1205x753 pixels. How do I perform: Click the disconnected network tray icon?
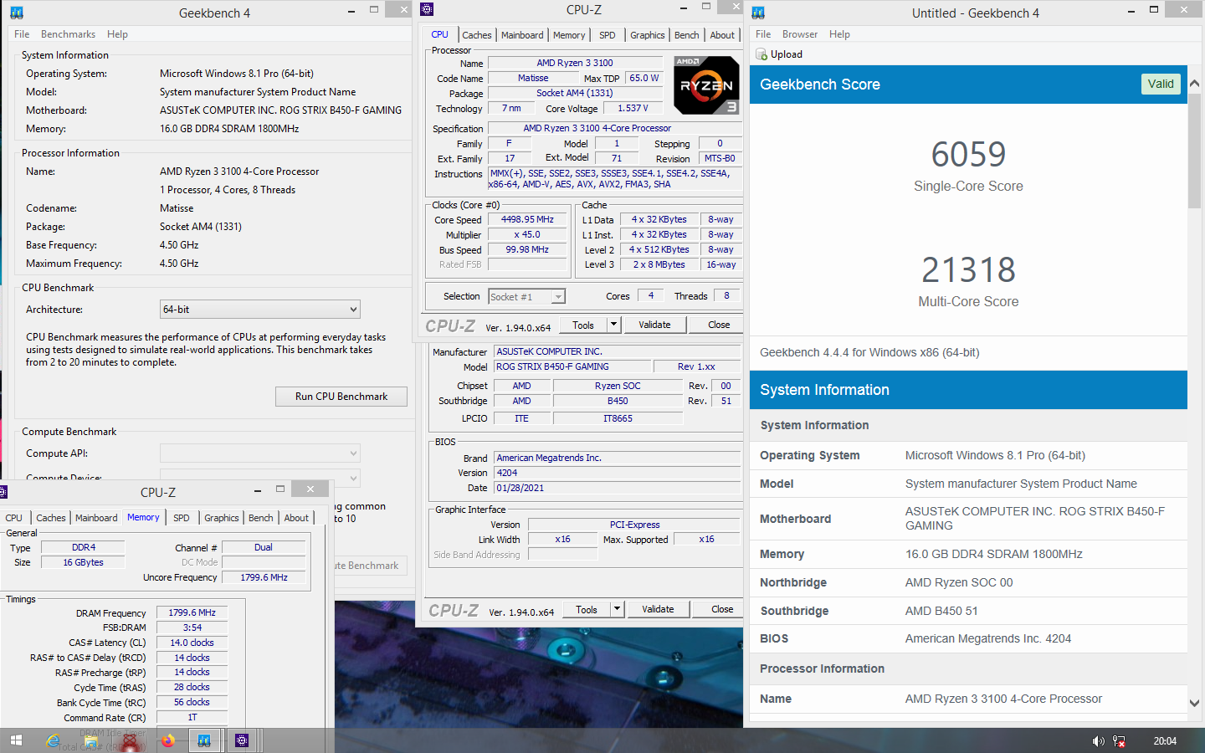tap(1119, 741)
